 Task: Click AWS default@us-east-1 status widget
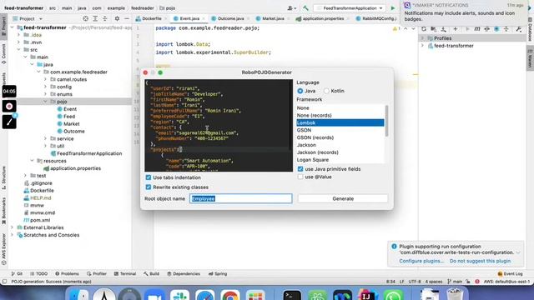pyautogui.click(x=506, y=282)
